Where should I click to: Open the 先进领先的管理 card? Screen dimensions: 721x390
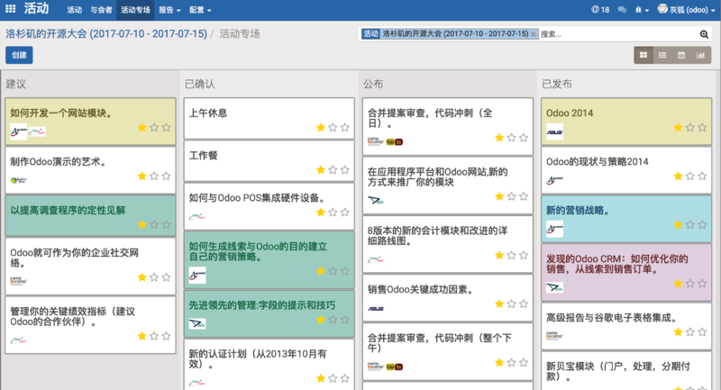coord(269,313)
